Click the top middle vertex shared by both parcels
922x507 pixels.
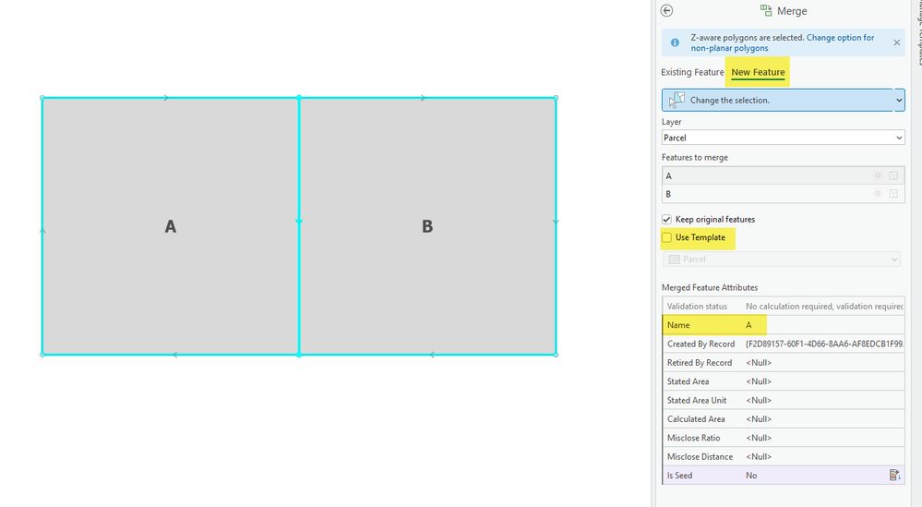299,98
